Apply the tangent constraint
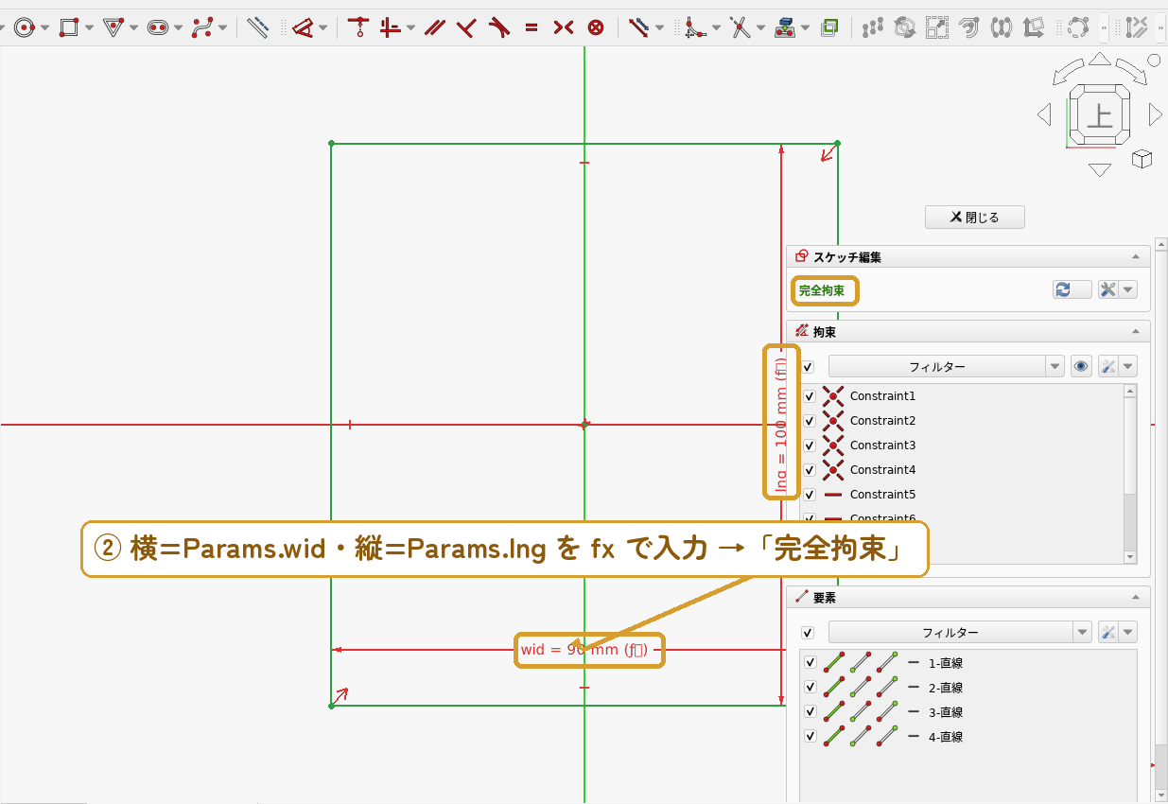1168x804 pixels. click(x=499, y=27)
